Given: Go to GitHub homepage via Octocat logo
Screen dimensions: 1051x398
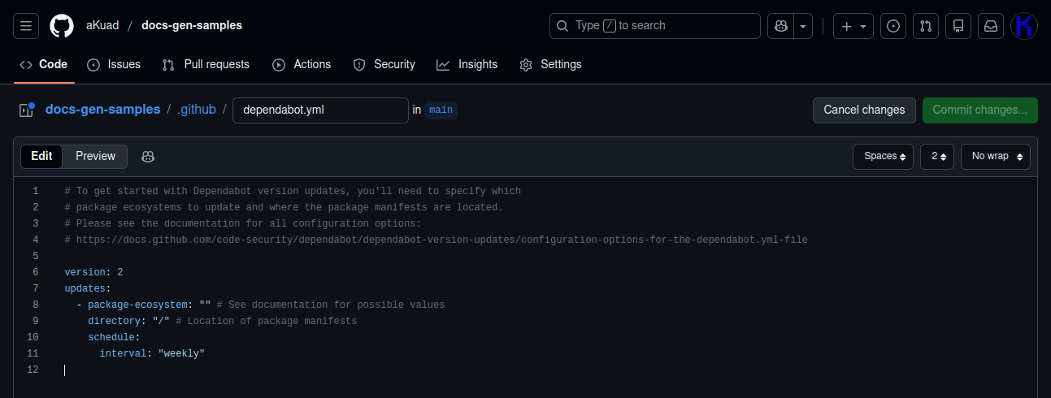Looking at the screenshot, I should click(x=62, y=26).
